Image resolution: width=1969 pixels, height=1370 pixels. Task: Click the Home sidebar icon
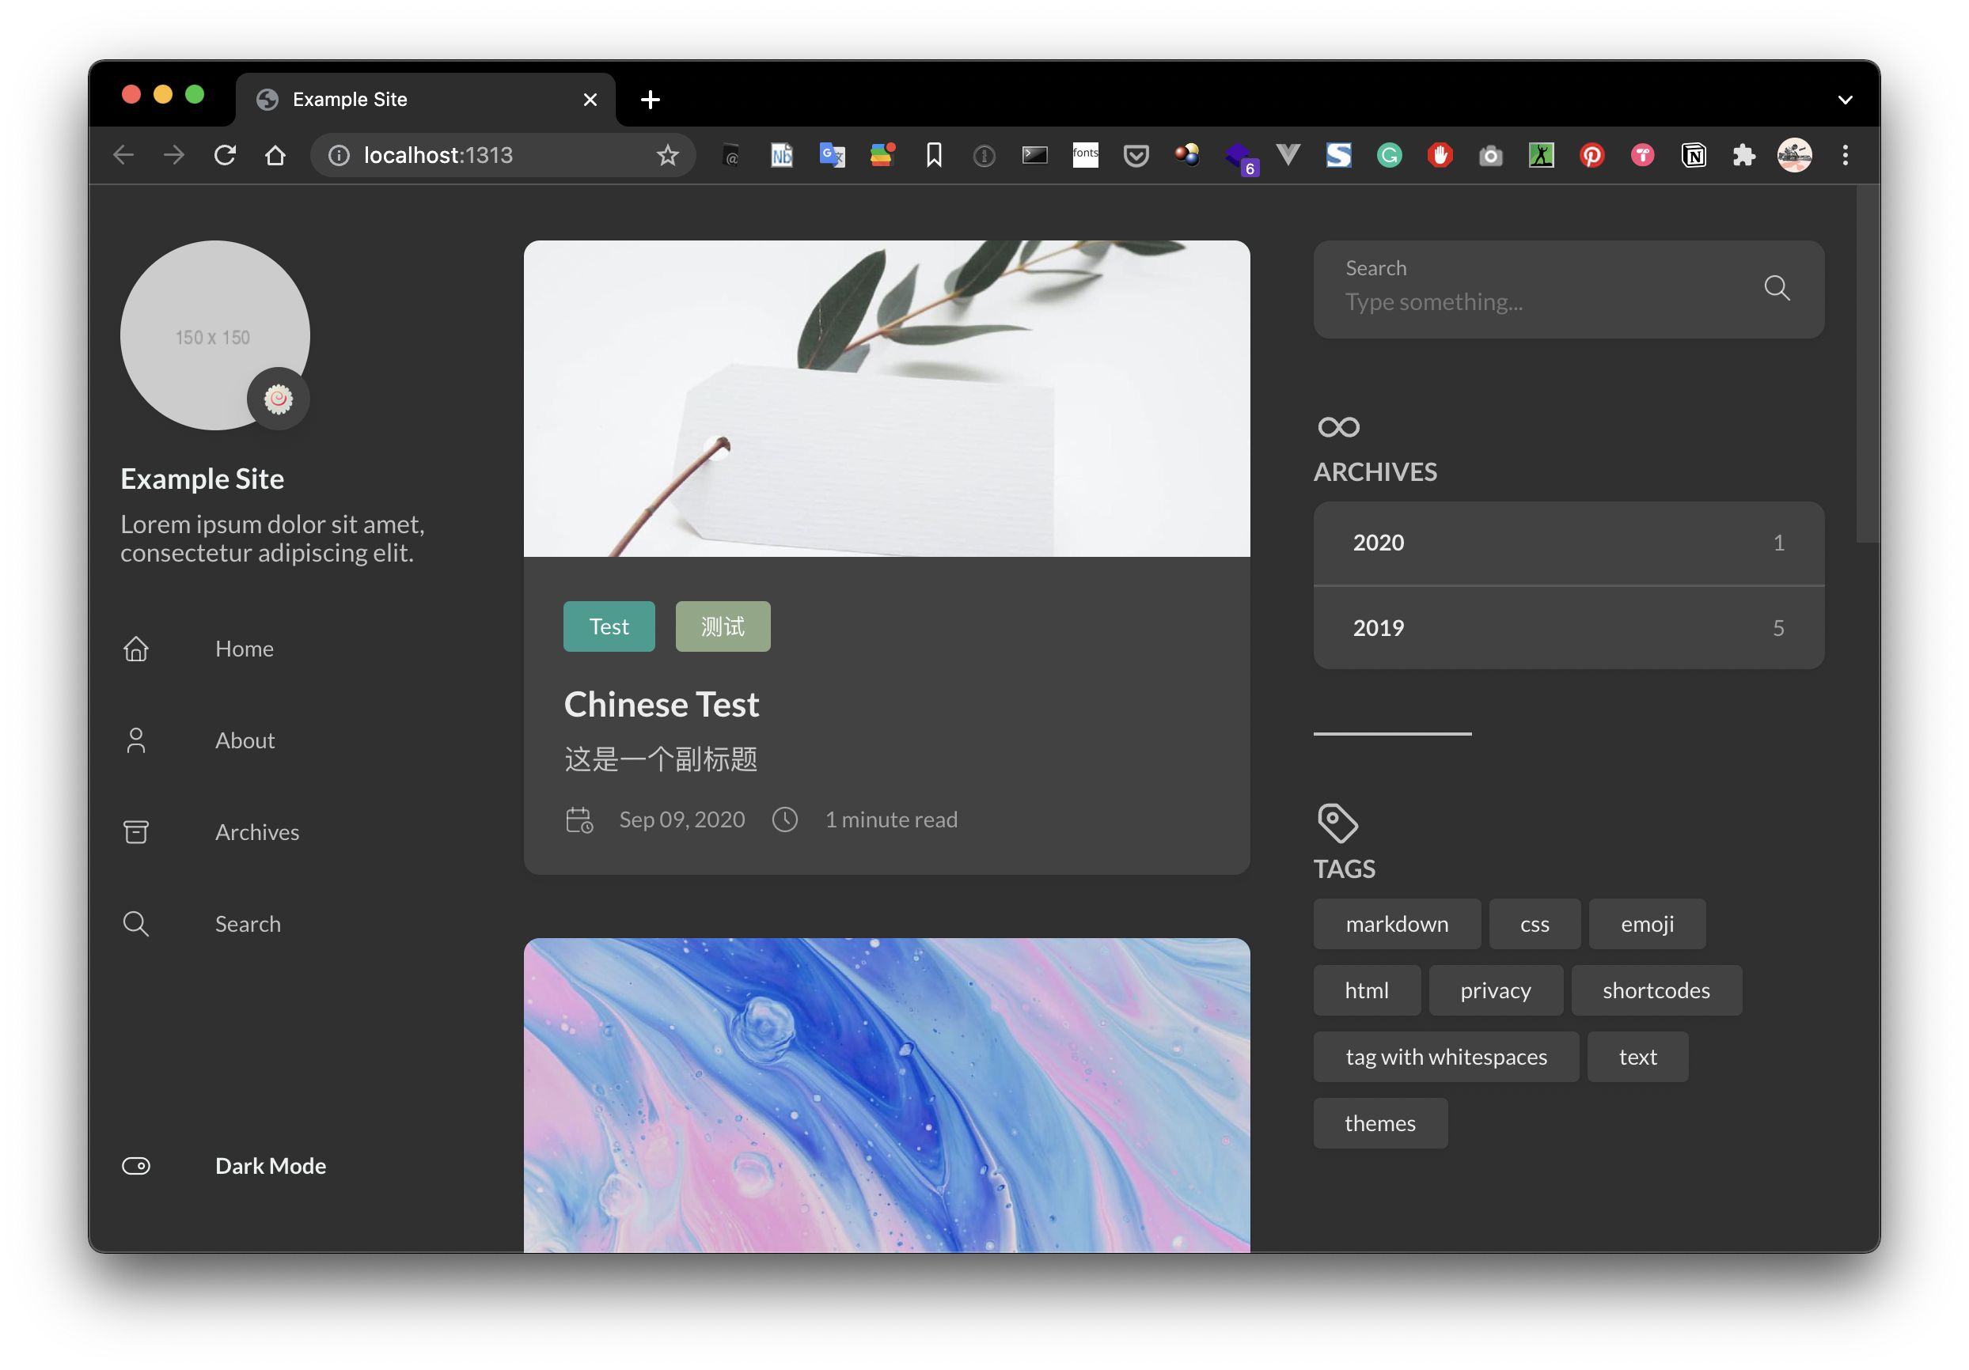tap(136, 649)
